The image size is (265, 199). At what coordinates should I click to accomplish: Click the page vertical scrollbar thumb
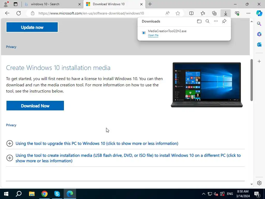(252, 80)
